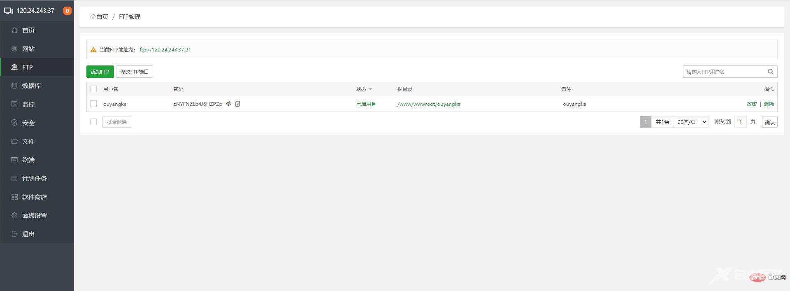790x291 pixels.
Task: Toggle the 已启用 status of ouyangke
Action: 366,104
